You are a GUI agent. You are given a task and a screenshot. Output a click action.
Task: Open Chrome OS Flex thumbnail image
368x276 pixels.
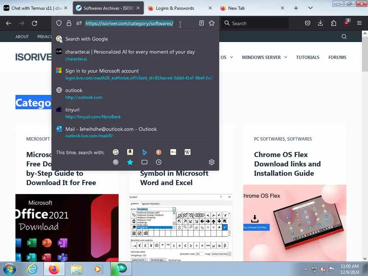pos(295,223)
